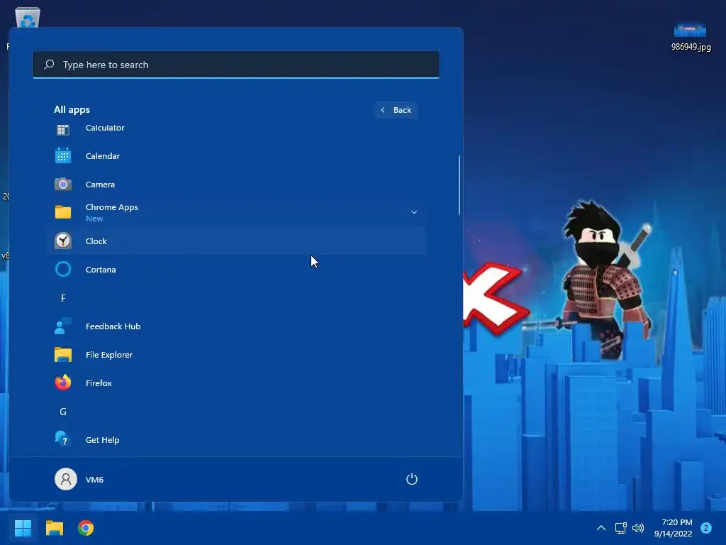Jump to letter G section header
726x545 pixels.
[63, 412]
